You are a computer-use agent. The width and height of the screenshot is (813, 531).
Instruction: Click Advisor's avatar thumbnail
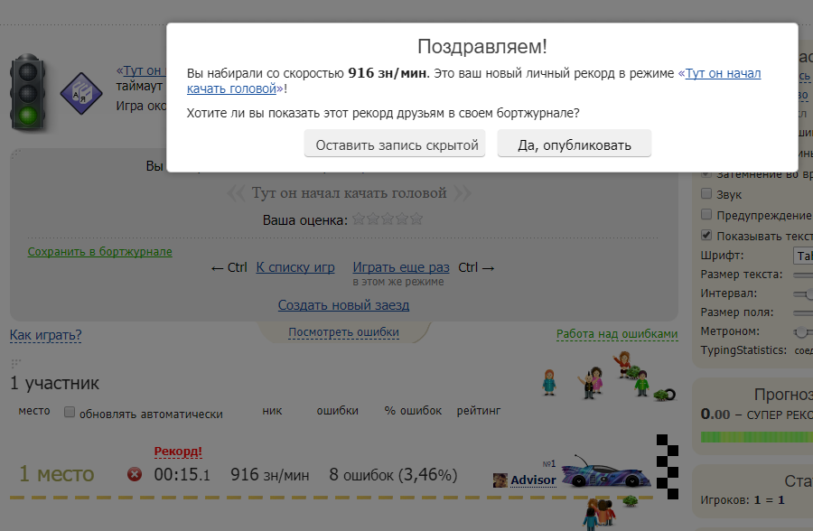click(500, 480)
